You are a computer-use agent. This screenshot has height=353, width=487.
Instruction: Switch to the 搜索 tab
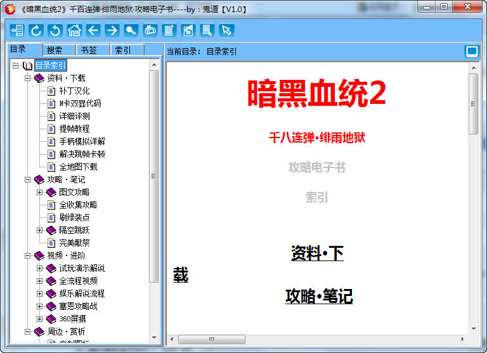click(x=60, y=50)
